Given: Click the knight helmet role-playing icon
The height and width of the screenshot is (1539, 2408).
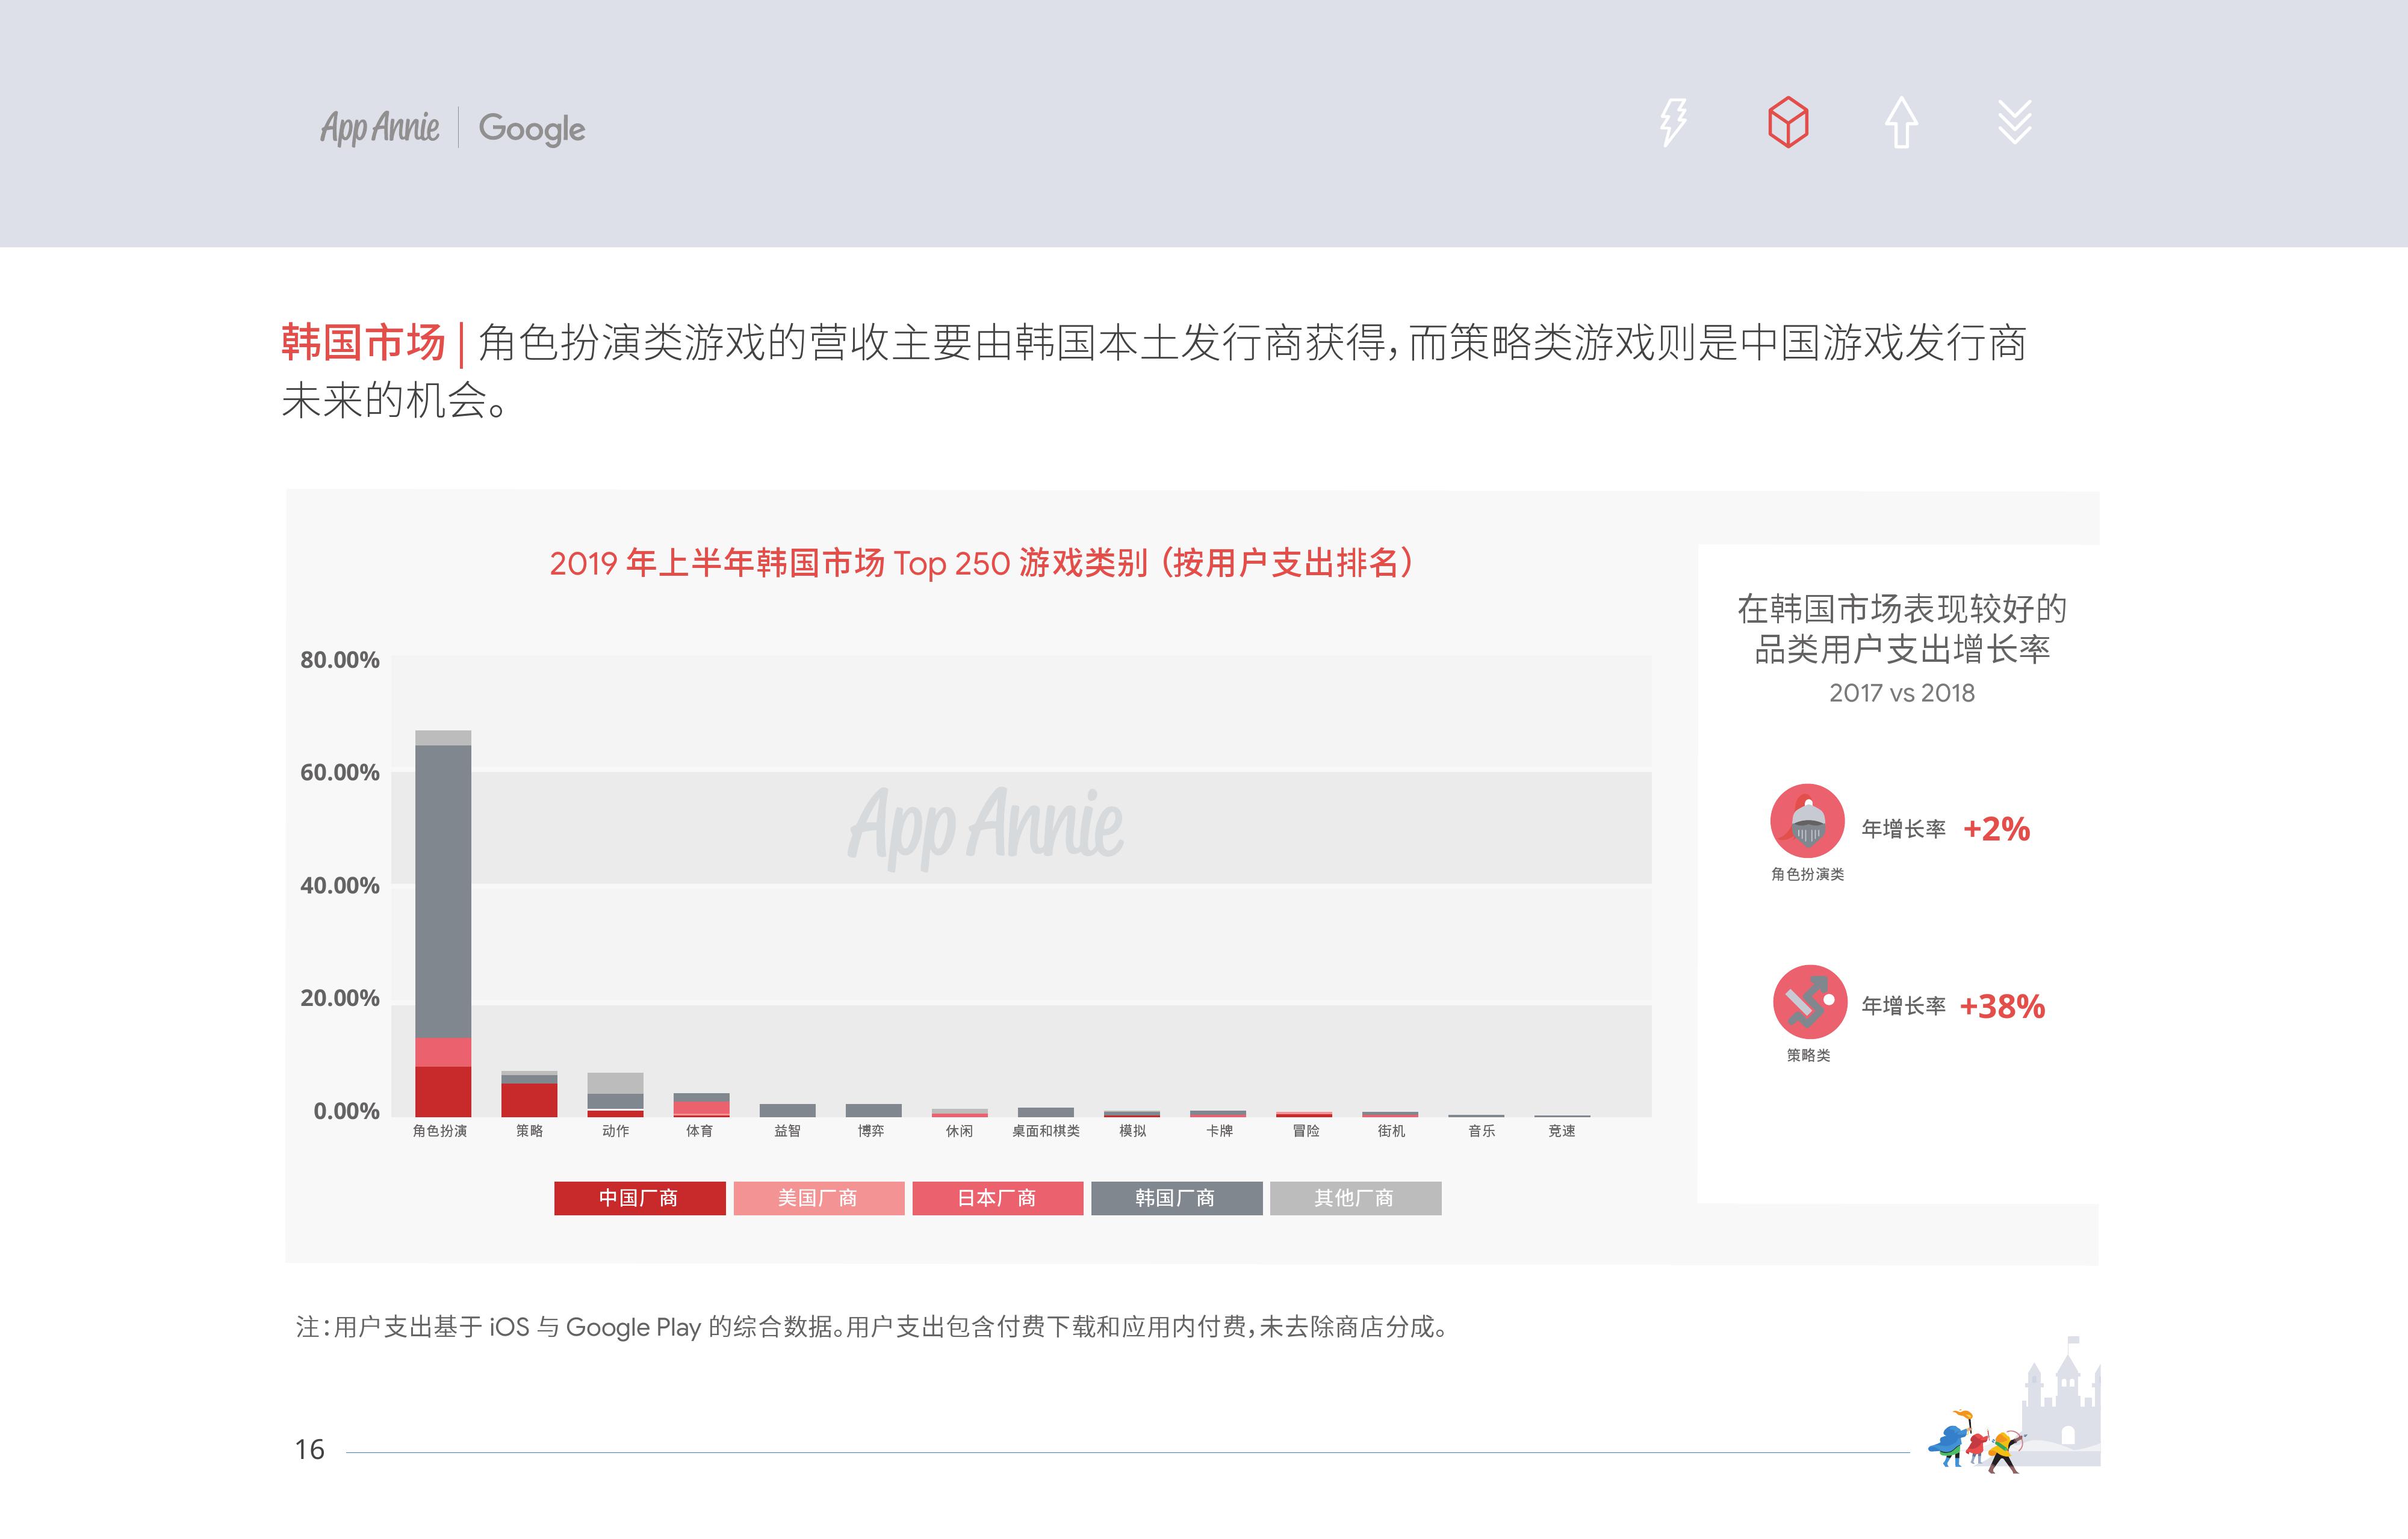Looking at the screenshot, I should coord(1807,821).
